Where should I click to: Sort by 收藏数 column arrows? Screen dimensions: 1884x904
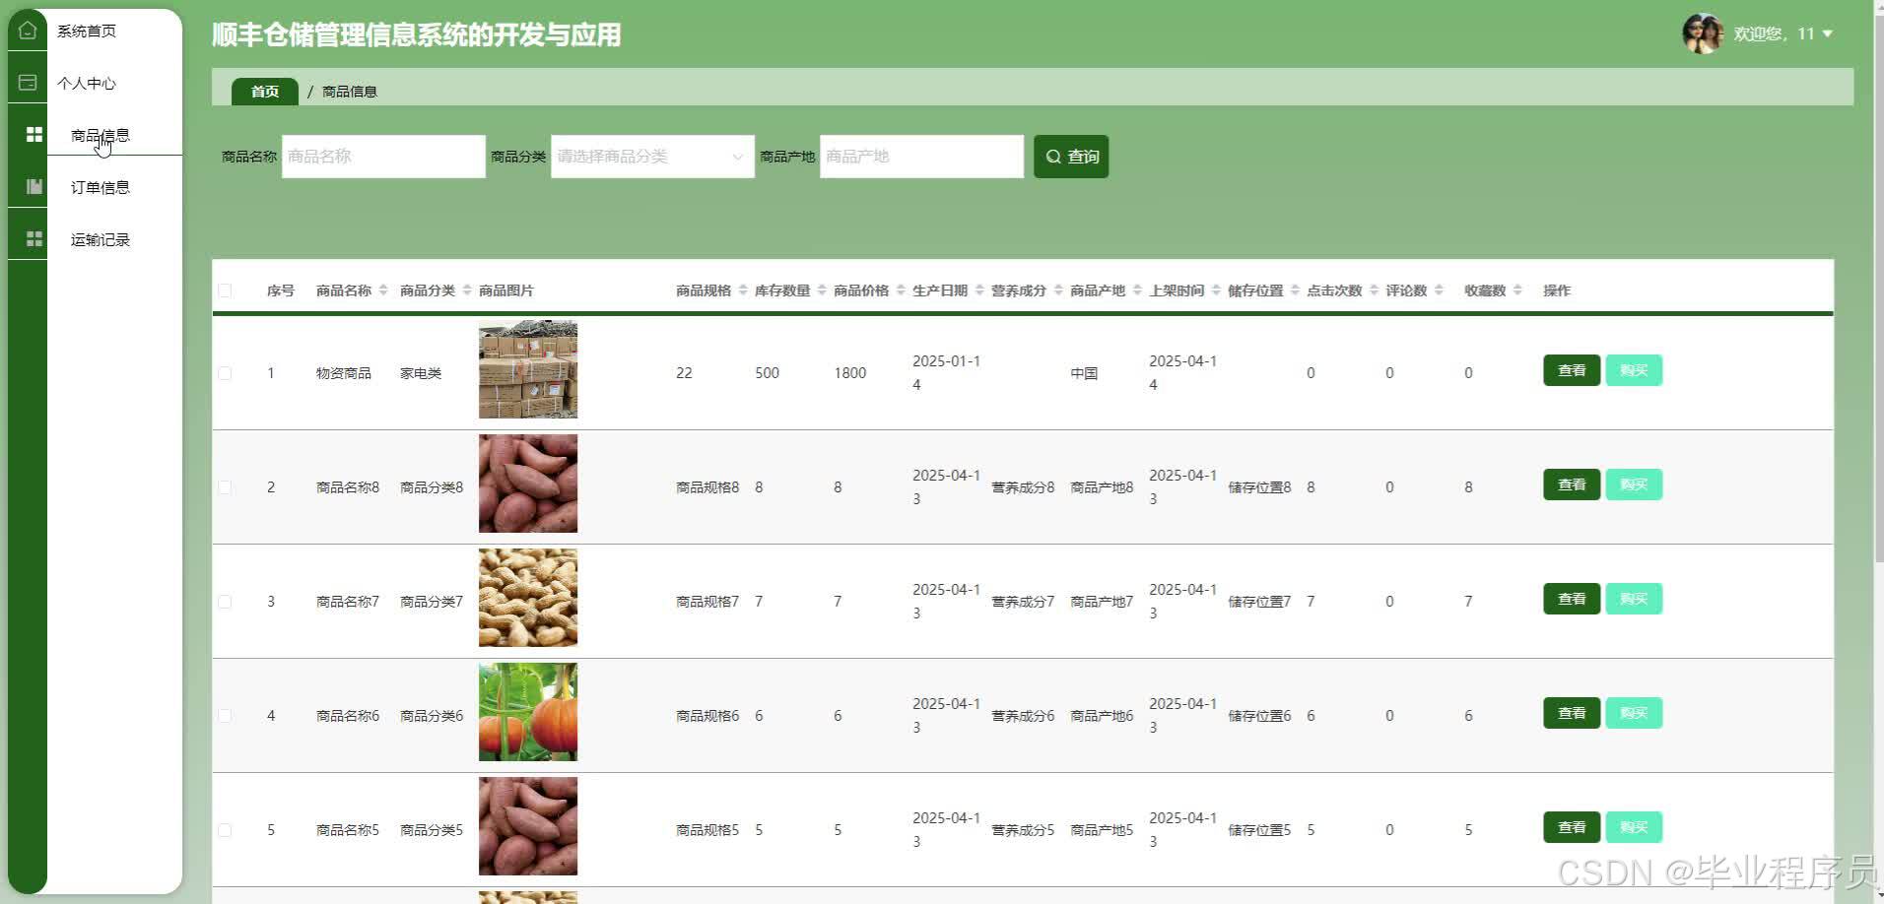(1517, 291)
